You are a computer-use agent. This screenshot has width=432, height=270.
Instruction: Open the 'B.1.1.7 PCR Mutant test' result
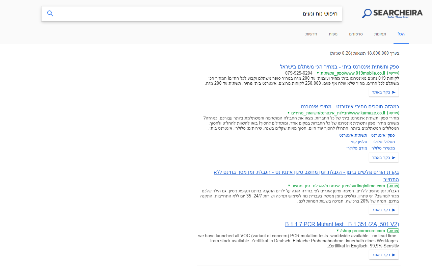[342, 224]
